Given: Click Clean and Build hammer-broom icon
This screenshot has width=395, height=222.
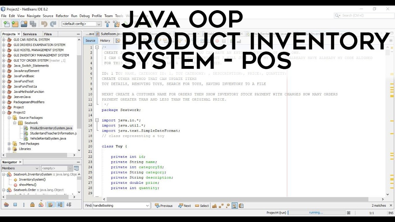Looking at the screenshot, I should (116, 24).
